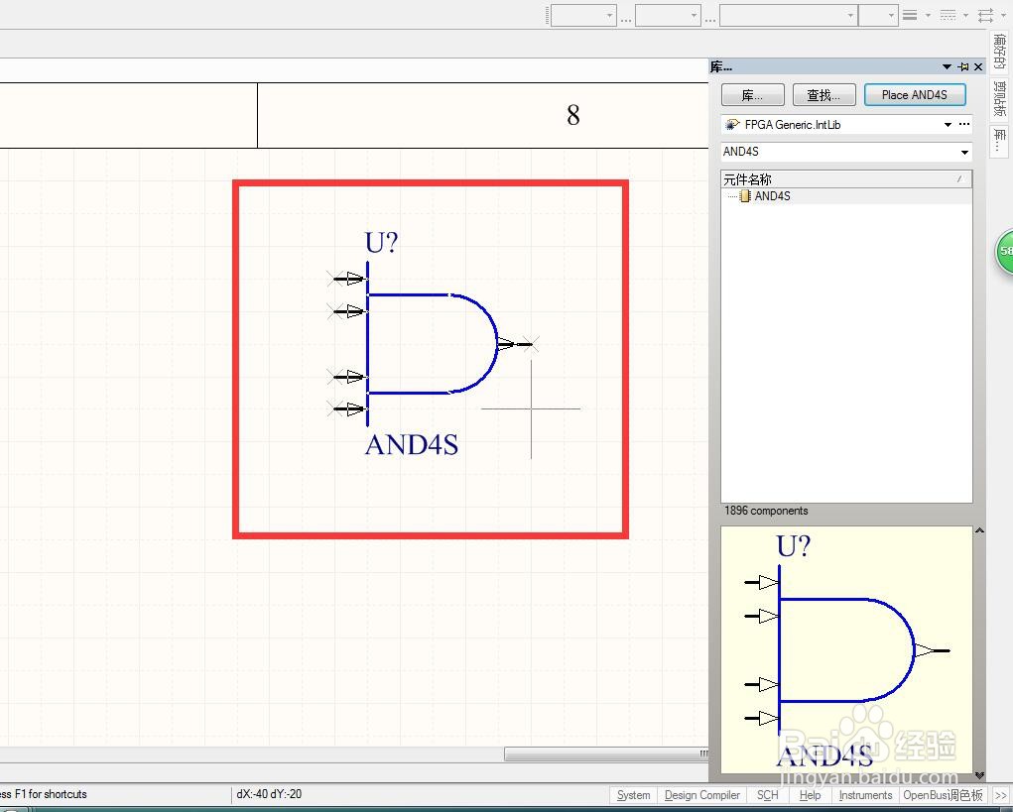The image size is (1013, 812).
Task: Click the horizontal scrollbar thumb under the schematic
Action: click(x=606, y=754)
